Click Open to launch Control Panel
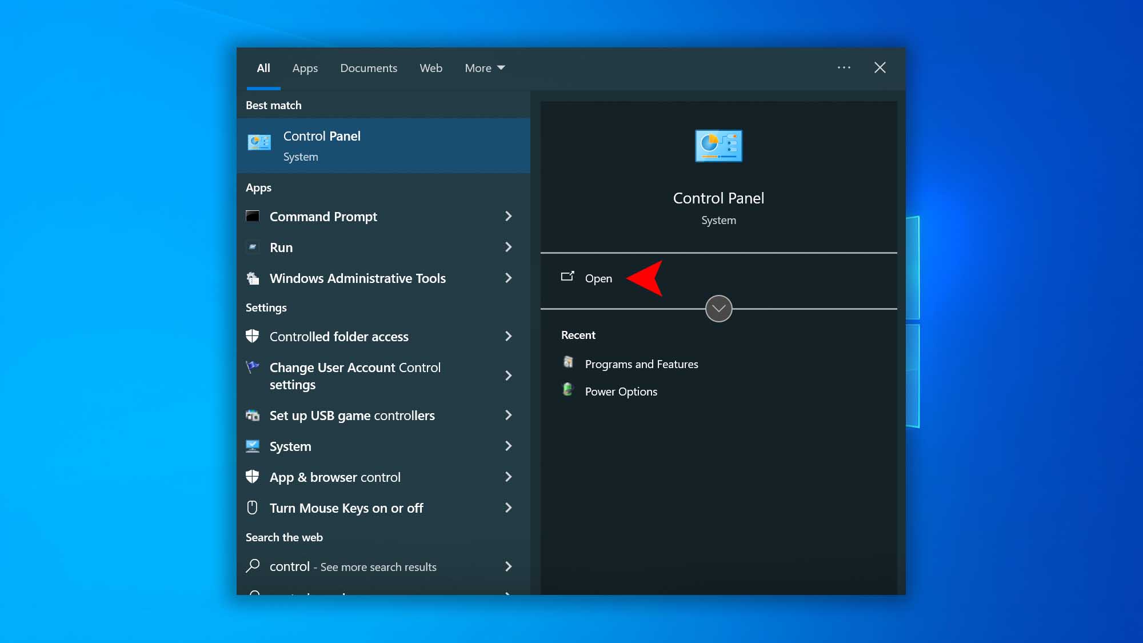Screen dimensions: 1143x643 [598, 278]
